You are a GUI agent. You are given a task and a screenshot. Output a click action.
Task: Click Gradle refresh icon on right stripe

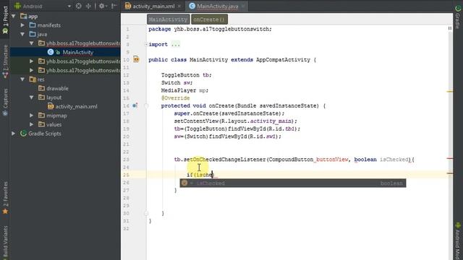[458, 9]
